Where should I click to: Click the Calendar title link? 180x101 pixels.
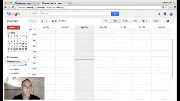pos(13,21)
